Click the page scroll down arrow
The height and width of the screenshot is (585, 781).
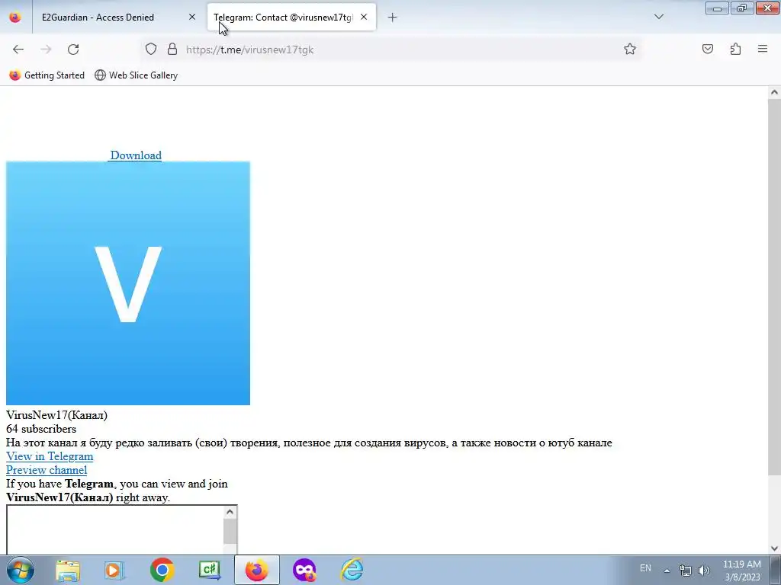774,548
